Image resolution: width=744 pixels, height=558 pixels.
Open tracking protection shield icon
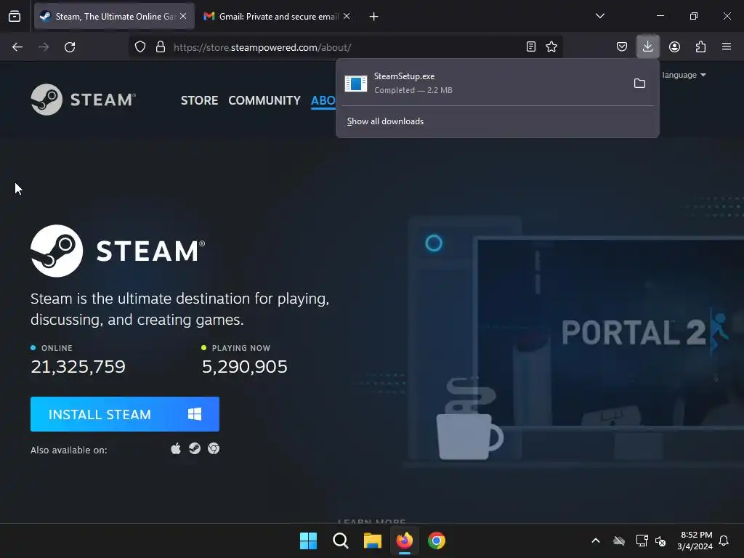(140, 47)
